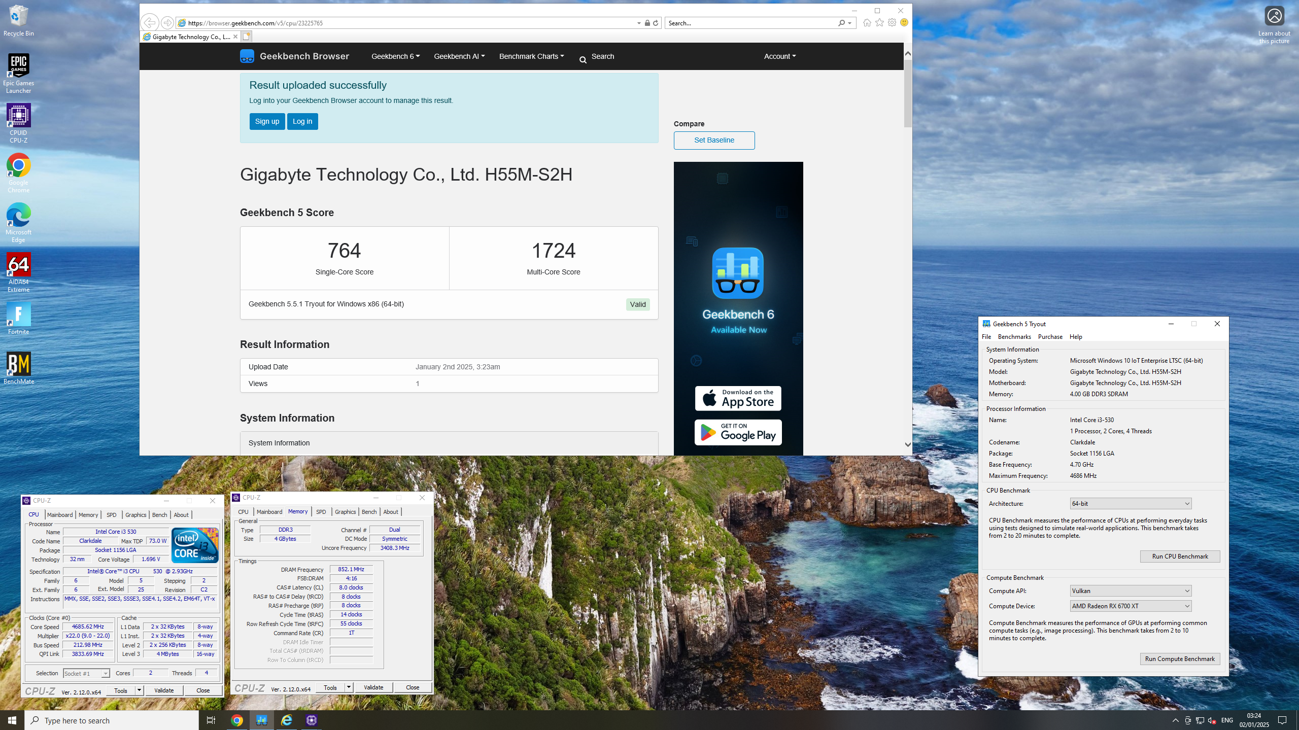Click Run Compute Benchmark button
This screenshot has height=730, width=1299.
(1180, 659)
